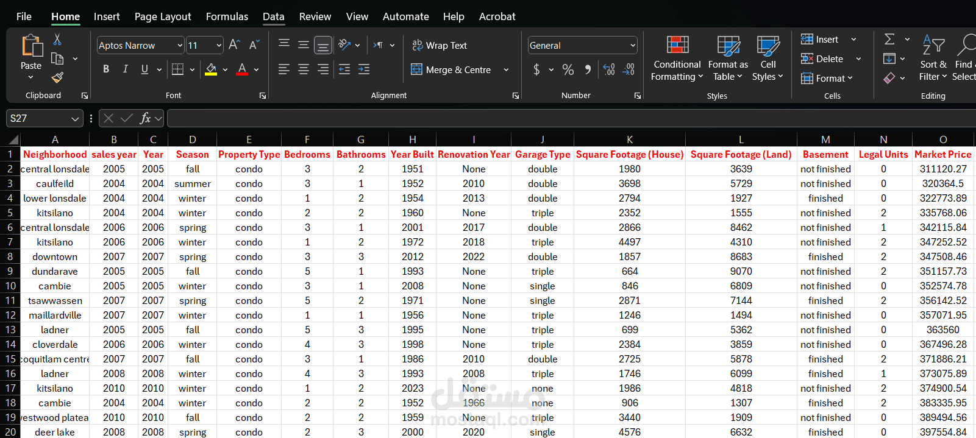Apply red font colour
976x438 pixels.
(242, 69)
